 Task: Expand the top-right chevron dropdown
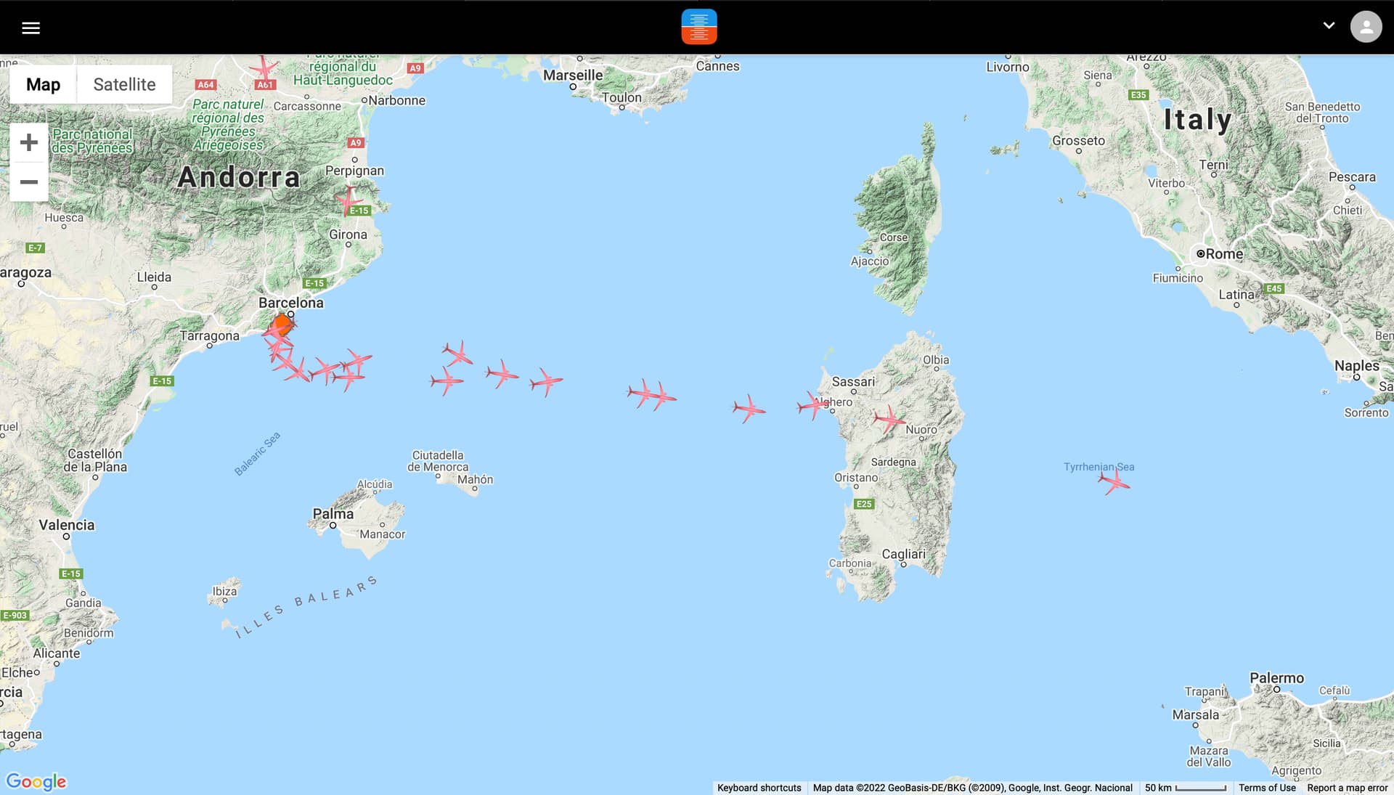coord(1329,25)
